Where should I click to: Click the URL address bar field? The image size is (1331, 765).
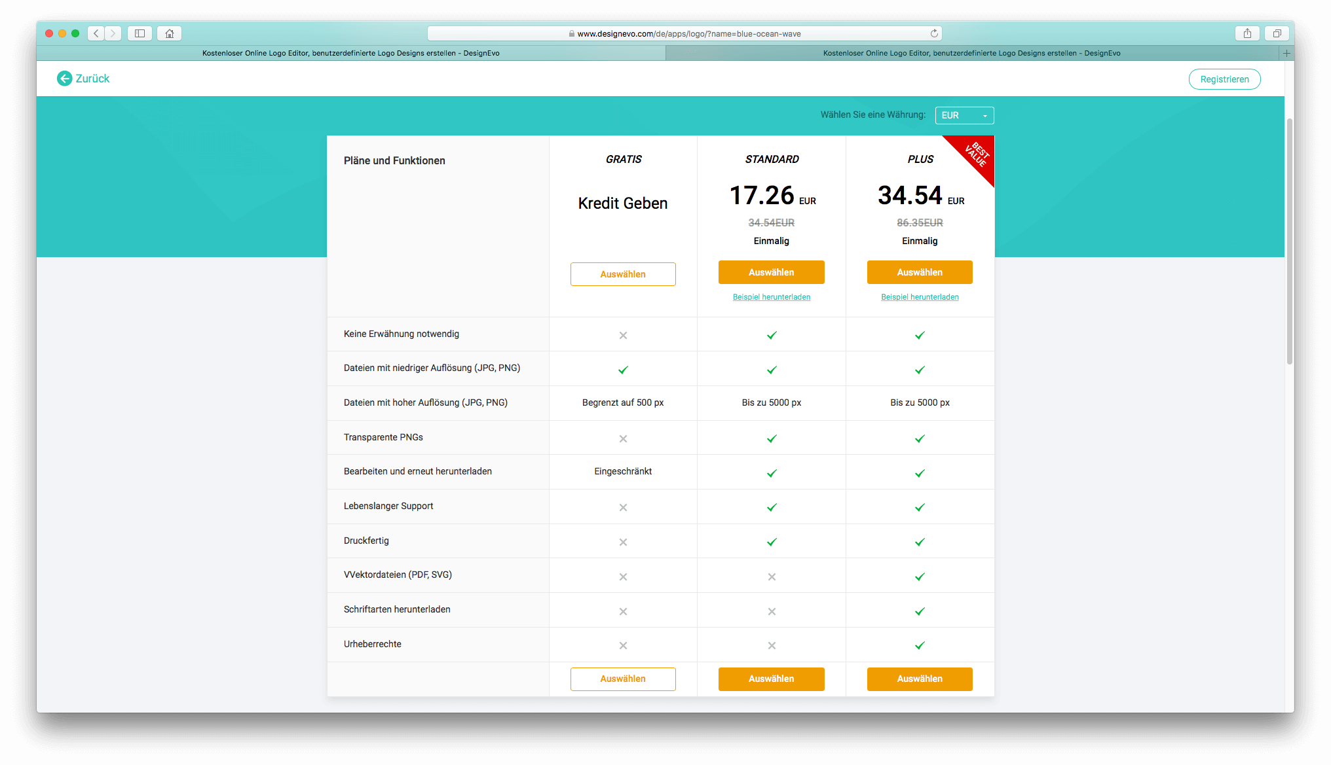684,33
